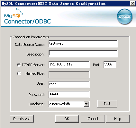
Task: Click the Cancel button
Action: point(93,119)
